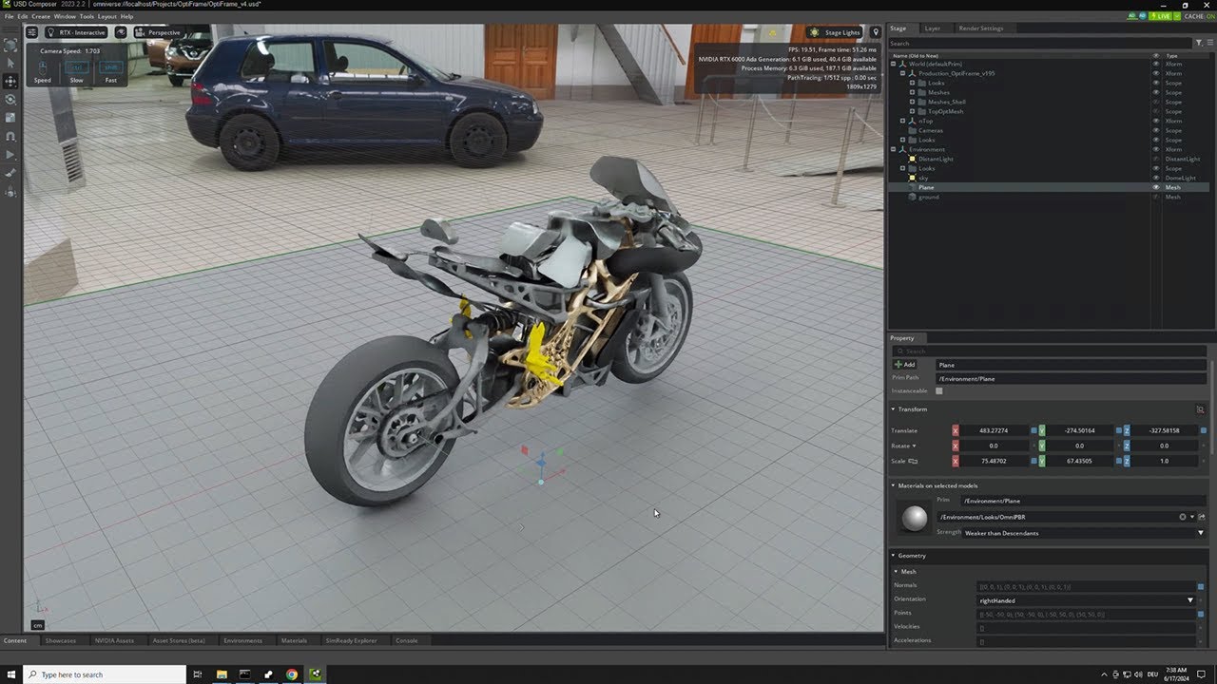
Task: Toggle the Scale uniform link icon
Action: (914, 461)
